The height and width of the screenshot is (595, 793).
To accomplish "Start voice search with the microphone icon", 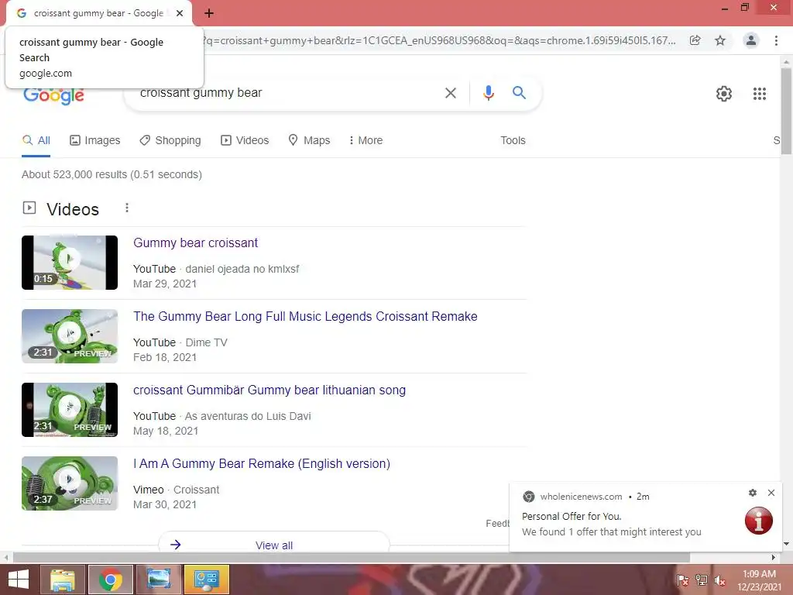I will point(488,93).
